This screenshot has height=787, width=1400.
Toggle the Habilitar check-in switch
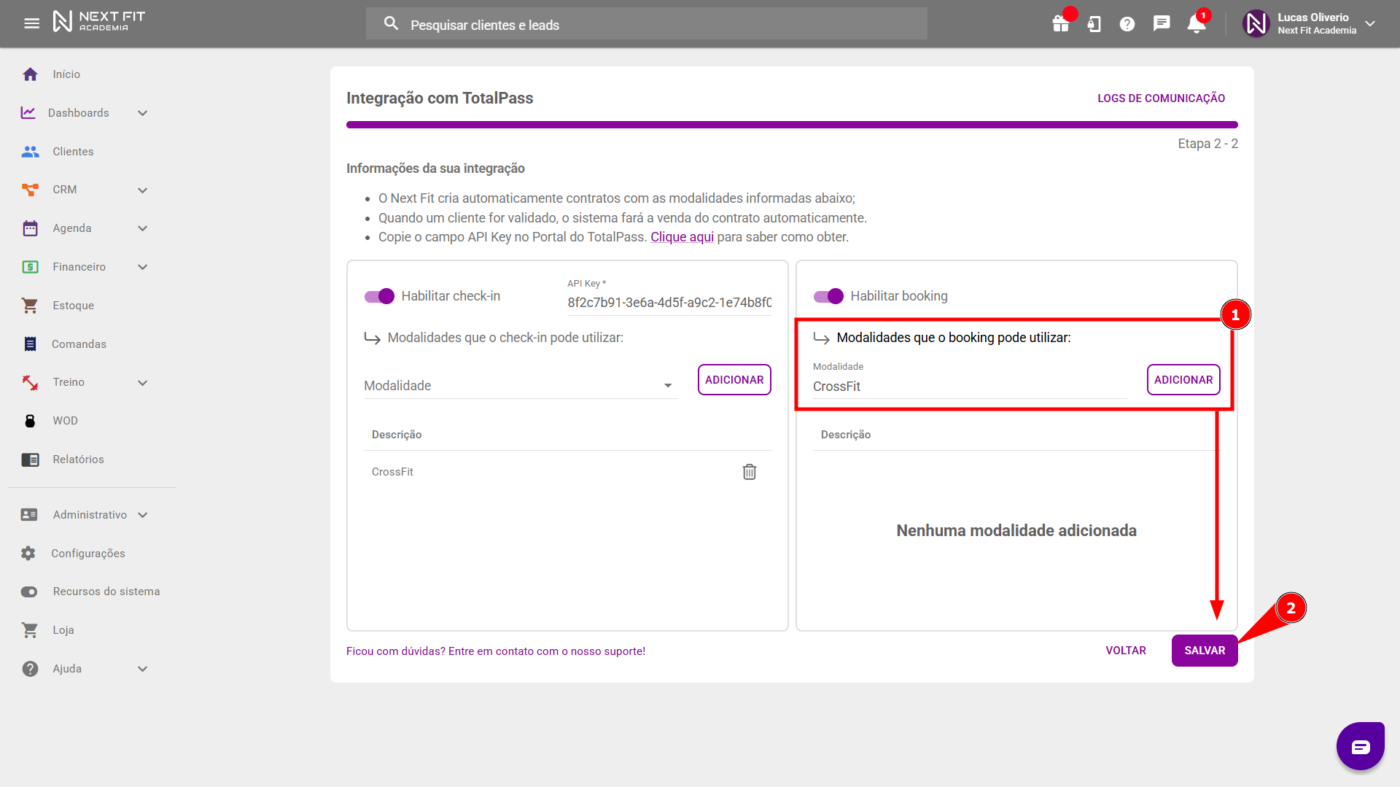pos(379,296)
